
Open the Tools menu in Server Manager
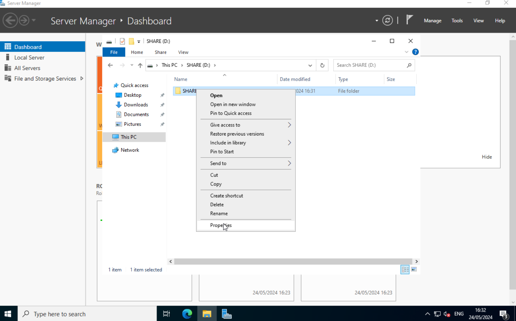[x=457, y=21]
